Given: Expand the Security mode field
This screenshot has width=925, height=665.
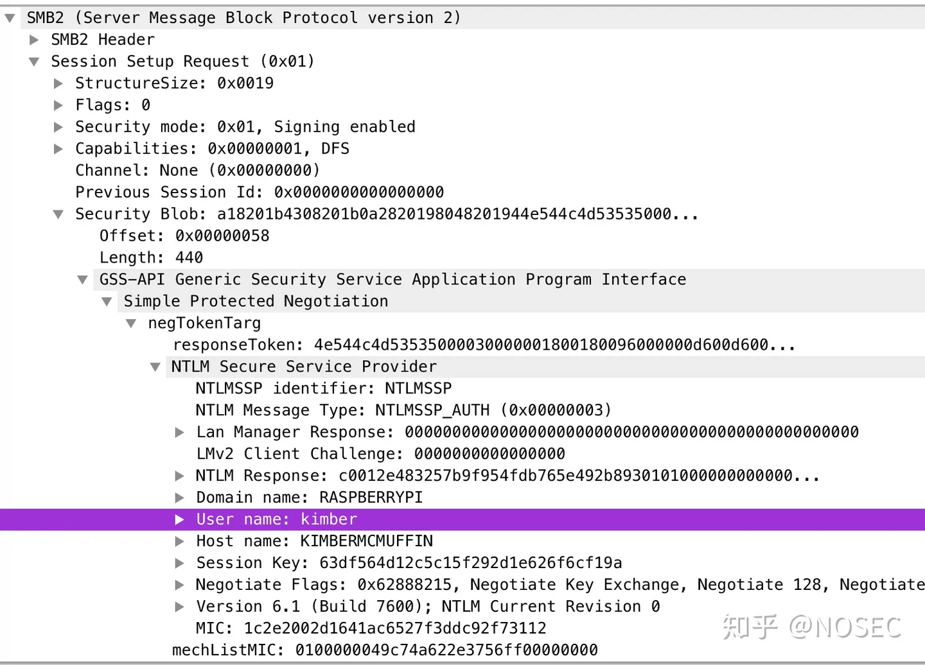Looking at the screenshot, I should 58,127.
